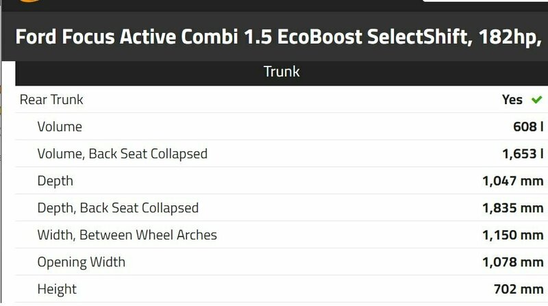The image size is (548, 306).
Task: Select the 1,835 mm value
Action: coord(512,208)
